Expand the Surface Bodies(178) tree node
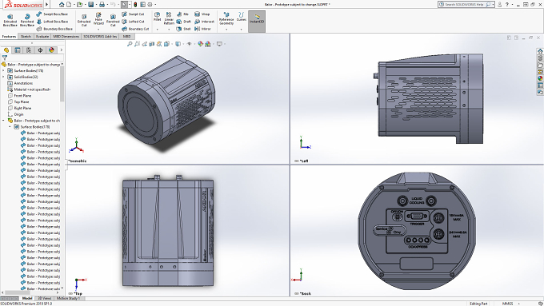This screenshot has width=544, height=306. pos(3,70)
